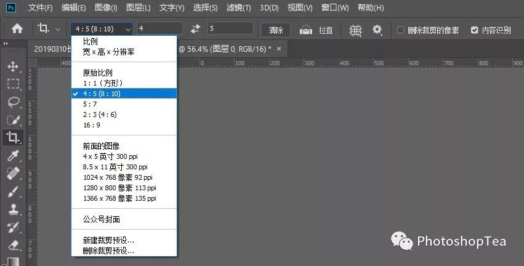The height and width of the screenshot is (266, 524).
Task: Select the Clone Stamp tool
Action: click(13, 209)
